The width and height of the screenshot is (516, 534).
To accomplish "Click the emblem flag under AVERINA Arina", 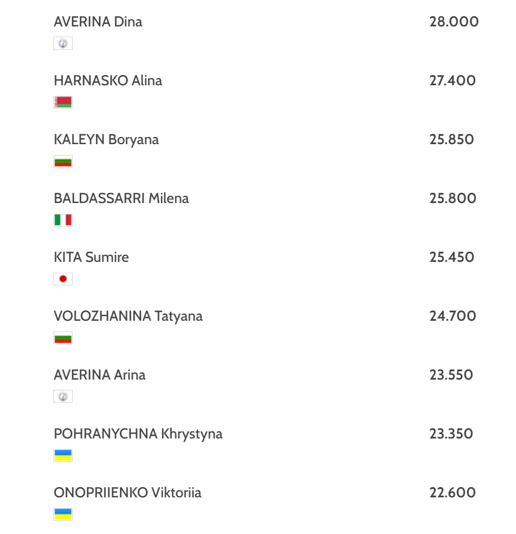I will [63, 396].
